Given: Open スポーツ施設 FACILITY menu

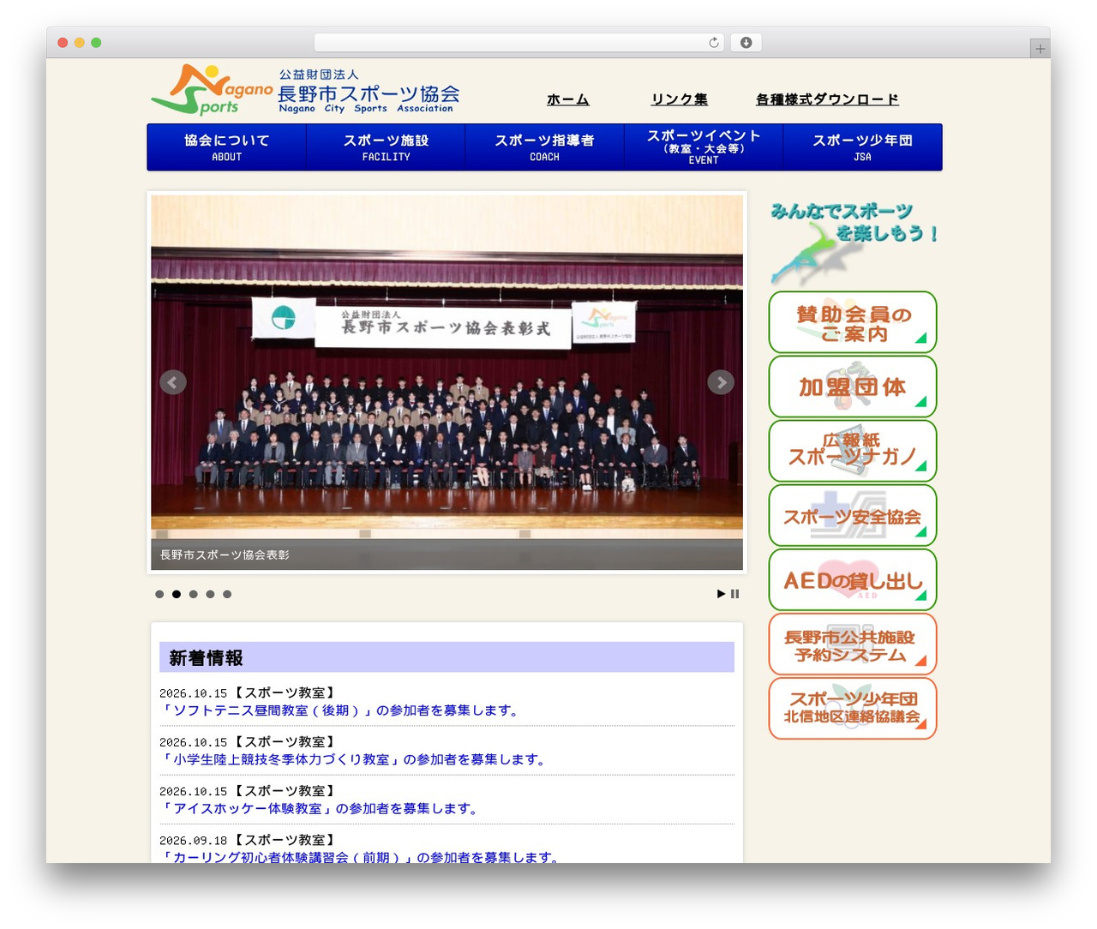Looking at the screenshot, I should tap(386, 147).
